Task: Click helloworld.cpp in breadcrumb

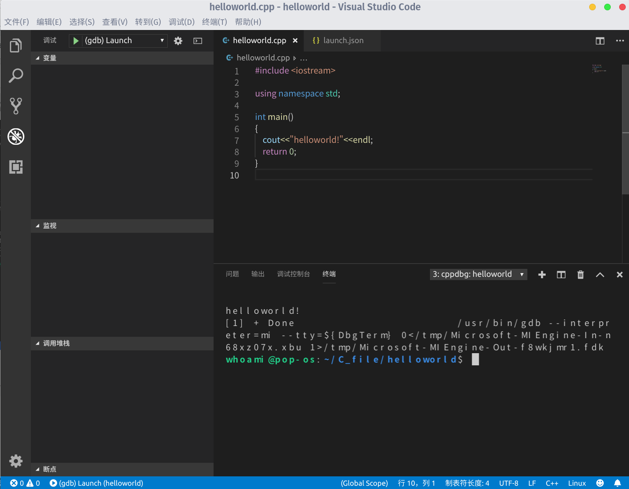Action: click(263, 58)
